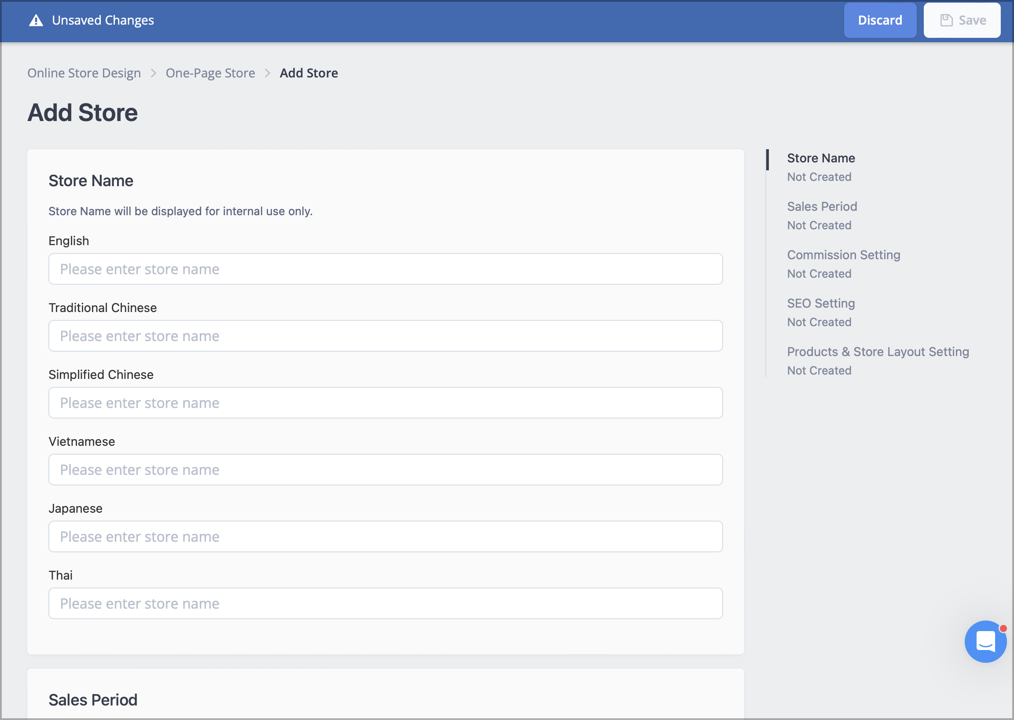Navigate to Online Store Design breadcrumb
1014x720 pixels.
pos(84,73)
